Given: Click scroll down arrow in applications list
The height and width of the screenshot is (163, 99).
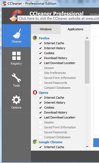Looking at the screenshot, I should coord(87,147).
